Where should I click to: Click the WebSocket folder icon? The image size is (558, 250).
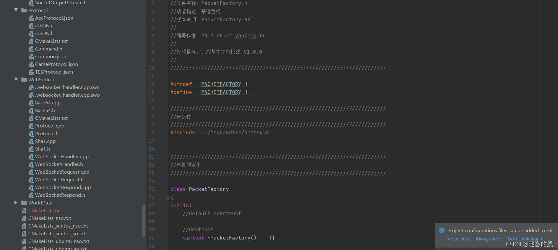pos(24,80)
